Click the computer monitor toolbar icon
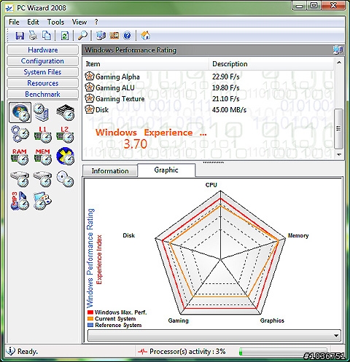Screen dimensions: 350x362 (x=101, y=36)
